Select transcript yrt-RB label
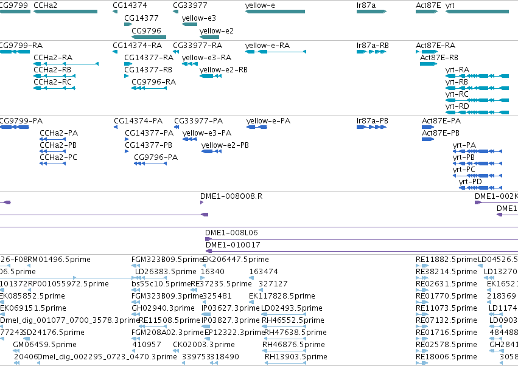The height and width of the screenshot is (366, 518). point(457,82)
